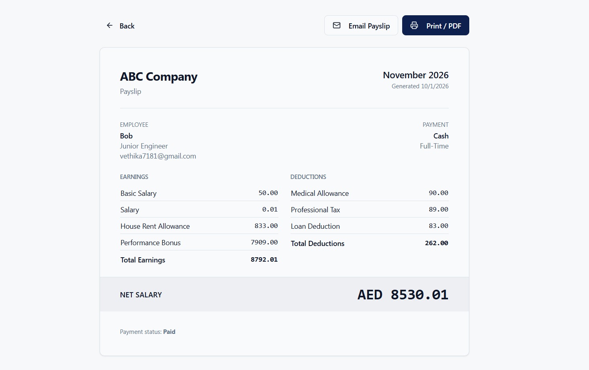Click the envelope icon in Email Payslip
Image resolution: width=589 pixels, height=370 pixels.
pyautogui.click(x=337, y=26)
